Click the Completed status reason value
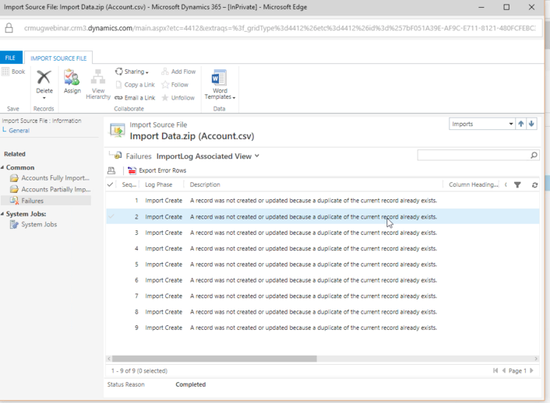The image size is (550, 403). coord(190,384)
